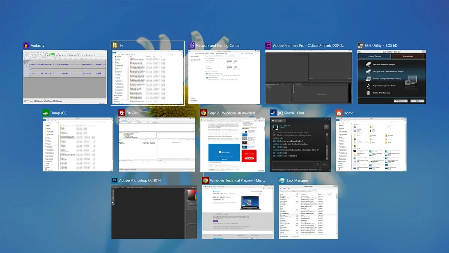Screen dimensions: 449x253
Task: Open the emoticon picker in Steam chat
Action: coord(317,164)
